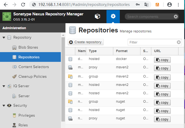Image resolution: width=185 pixels, height=128 pixels.
Task: Copy URL of docker hosted repository
Action: pos(162,60)
